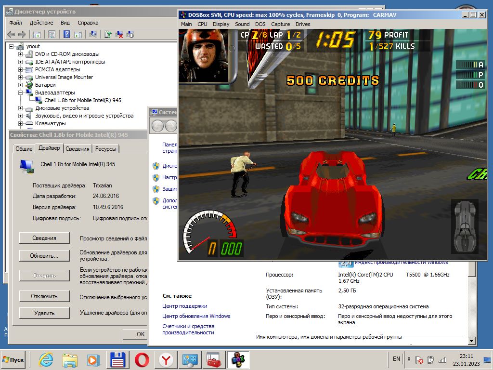Screen dimensions: 493x370
Task: Open the CPU menu in DOSBox
Action: tap(202, 24)
